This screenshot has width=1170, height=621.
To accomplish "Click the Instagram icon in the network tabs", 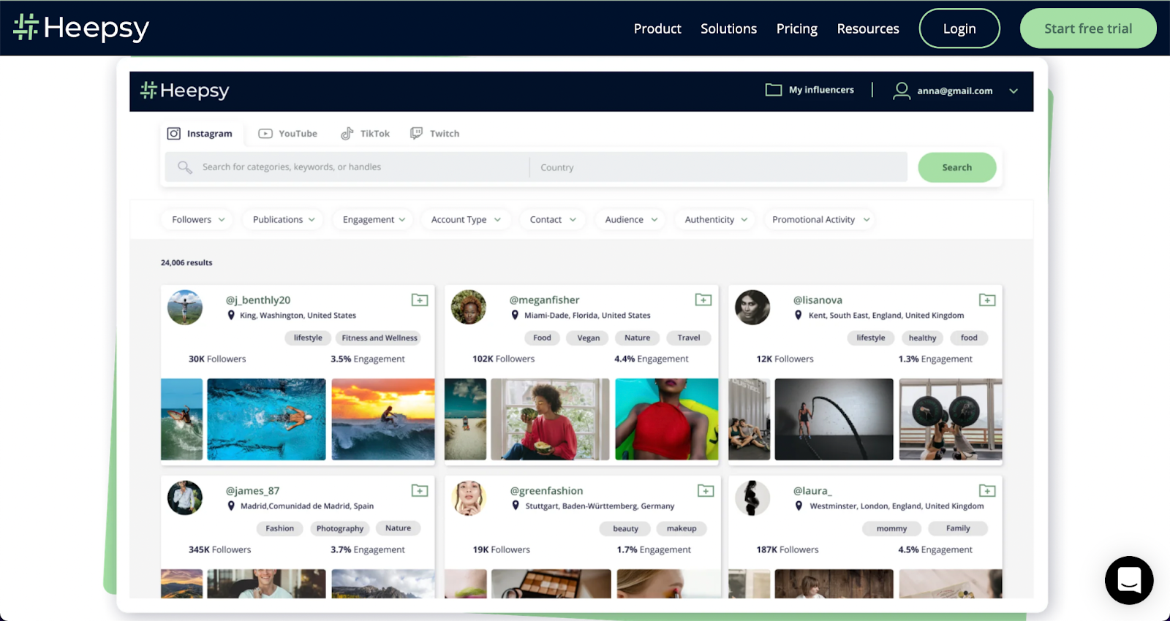I will [174, 134].
